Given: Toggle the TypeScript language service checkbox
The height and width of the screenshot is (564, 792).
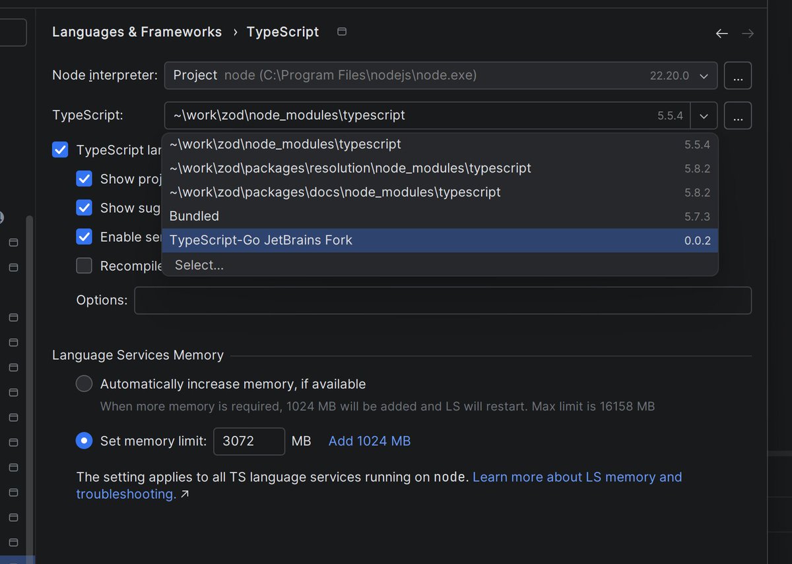Looking at the screenshot, I should pyautogui.click(x=60, y=150).
